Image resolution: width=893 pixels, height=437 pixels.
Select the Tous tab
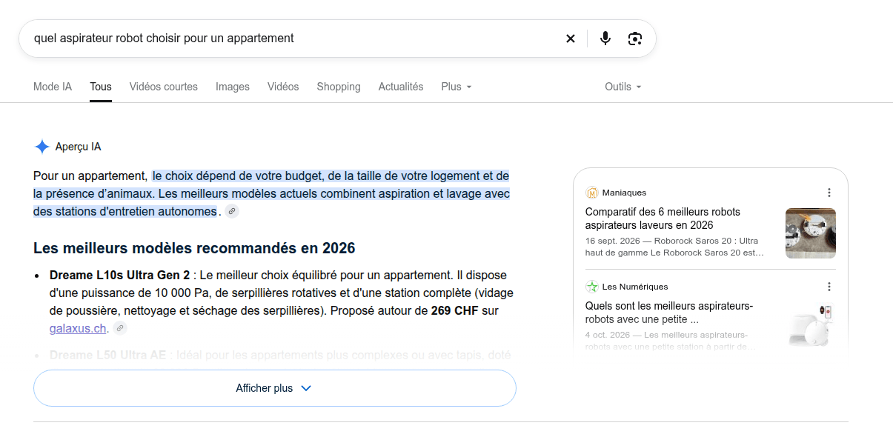tap(101, 87)
